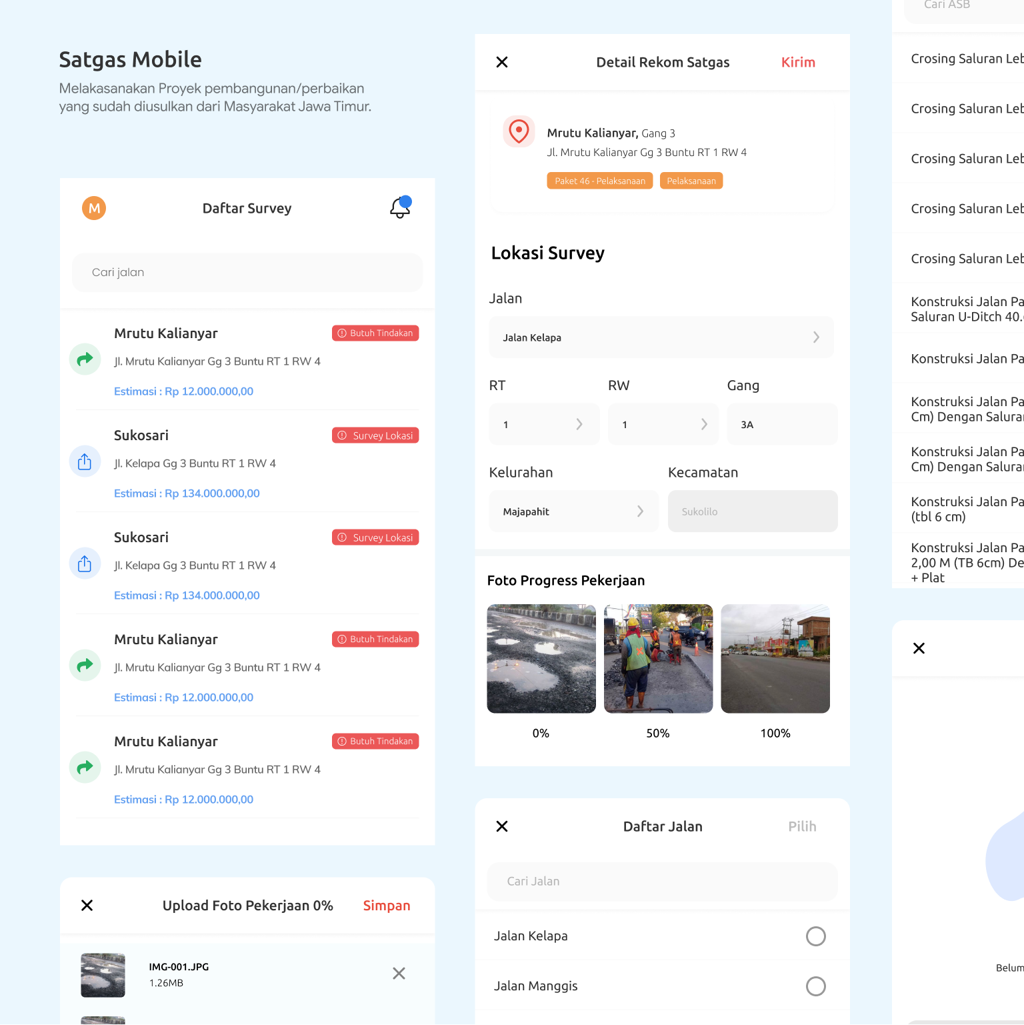Click the Cari Jalan field in Daftar Jalan
Viewport: 1024px width, 1025px height.
(x=662, y=882)
